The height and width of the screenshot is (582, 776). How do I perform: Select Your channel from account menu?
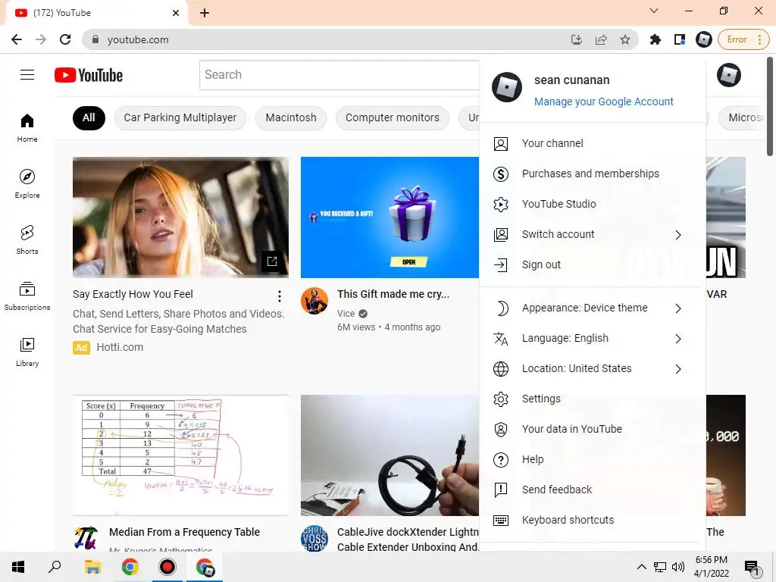(x=593, y=143)
